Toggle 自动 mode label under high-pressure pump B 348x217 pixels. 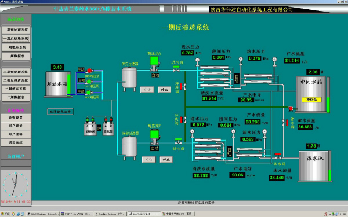coord(154,148)
